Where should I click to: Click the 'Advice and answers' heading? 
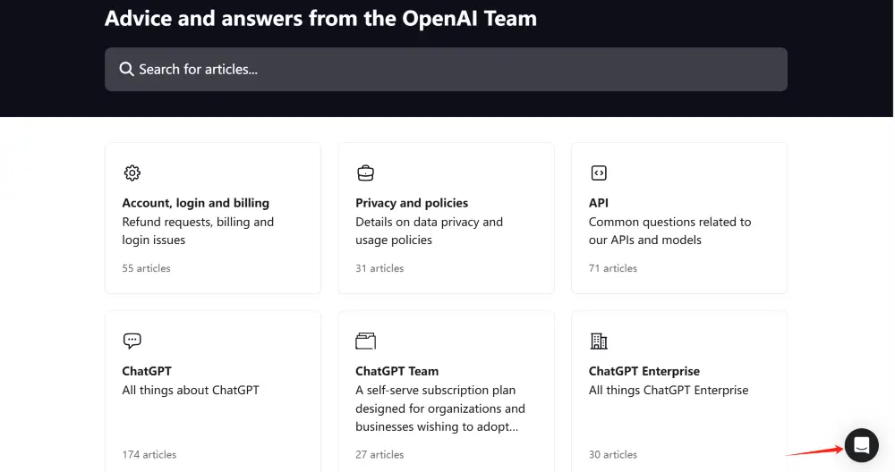[x=320, y=18]
